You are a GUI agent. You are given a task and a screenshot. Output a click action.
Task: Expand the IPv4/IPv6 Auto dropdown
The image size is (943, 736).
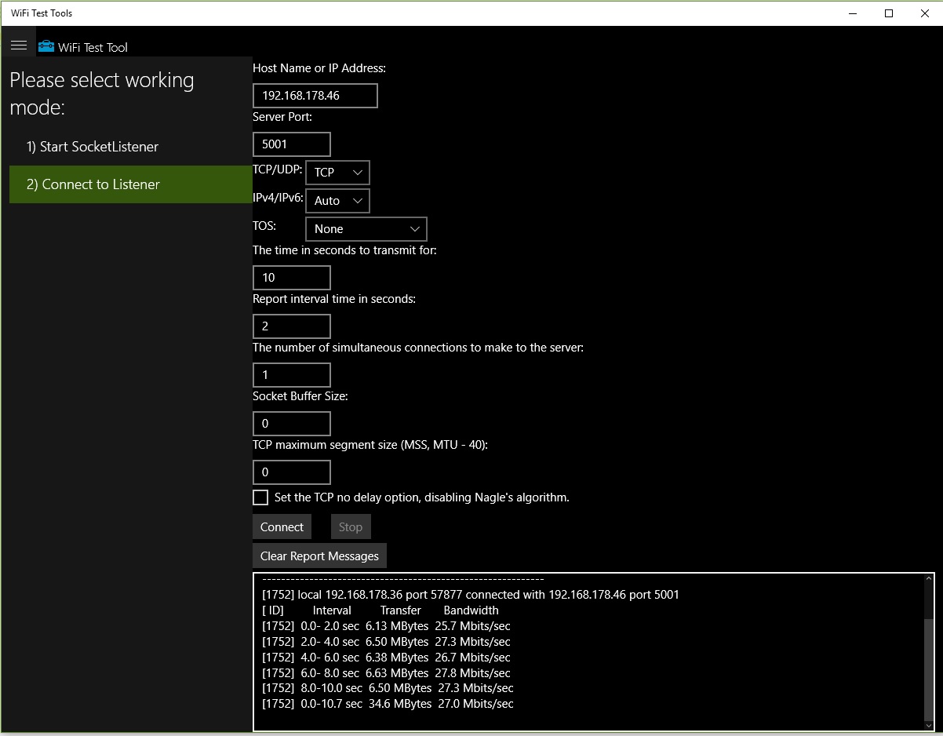[x=337, y=201]
